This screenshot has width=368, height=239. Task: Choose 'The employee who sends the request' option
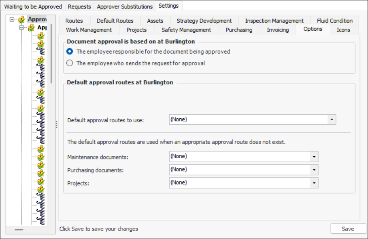click(x=70, y=63)
